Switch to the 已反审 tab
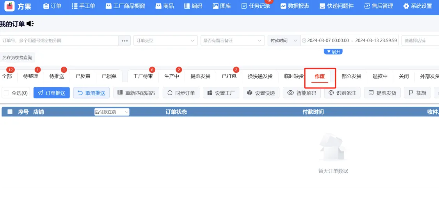Screen dimensions: 439x204 (83, 76)
